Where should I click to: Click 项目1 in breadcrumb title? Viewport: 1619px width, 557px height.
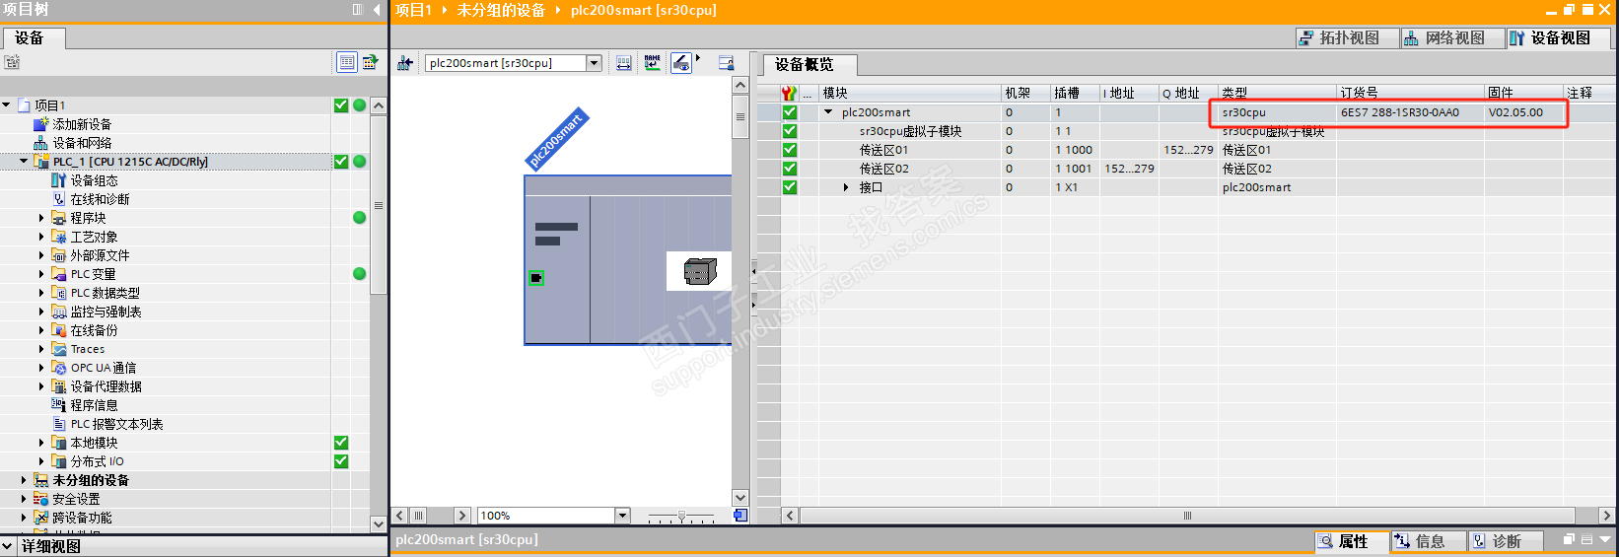click(414, 10)
